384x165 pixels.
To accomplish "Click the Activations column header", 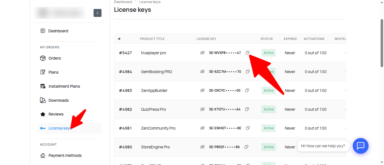I will pyautogui.click(x=314, y=39).
